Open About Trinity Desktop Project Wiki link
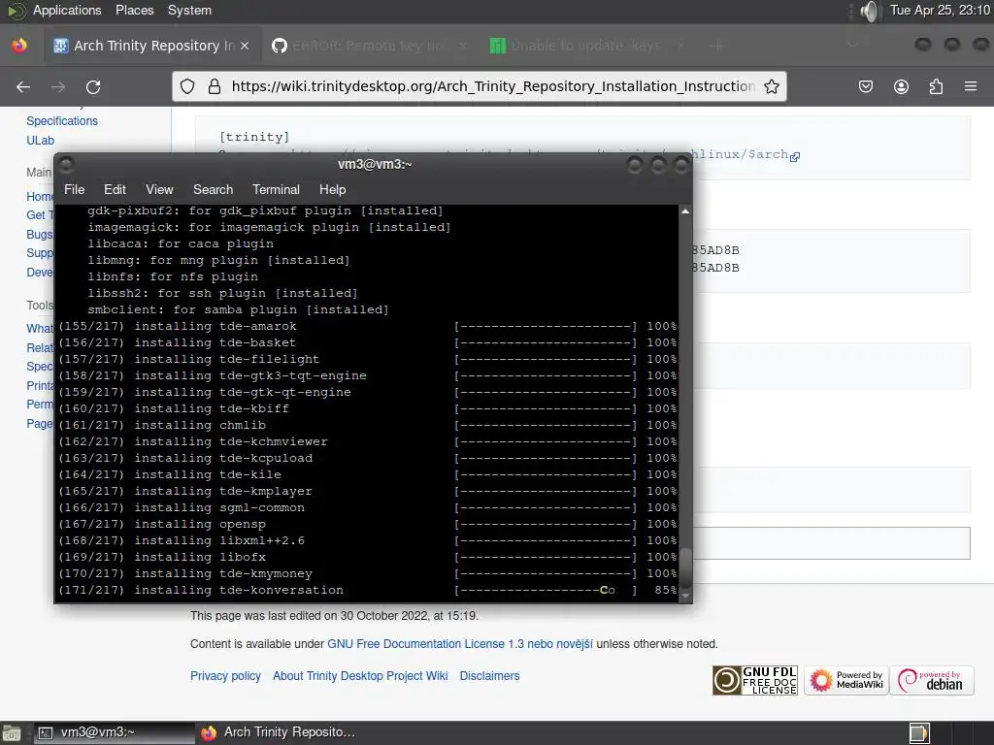This screenshot has height=745, width=994. point(360,676)
